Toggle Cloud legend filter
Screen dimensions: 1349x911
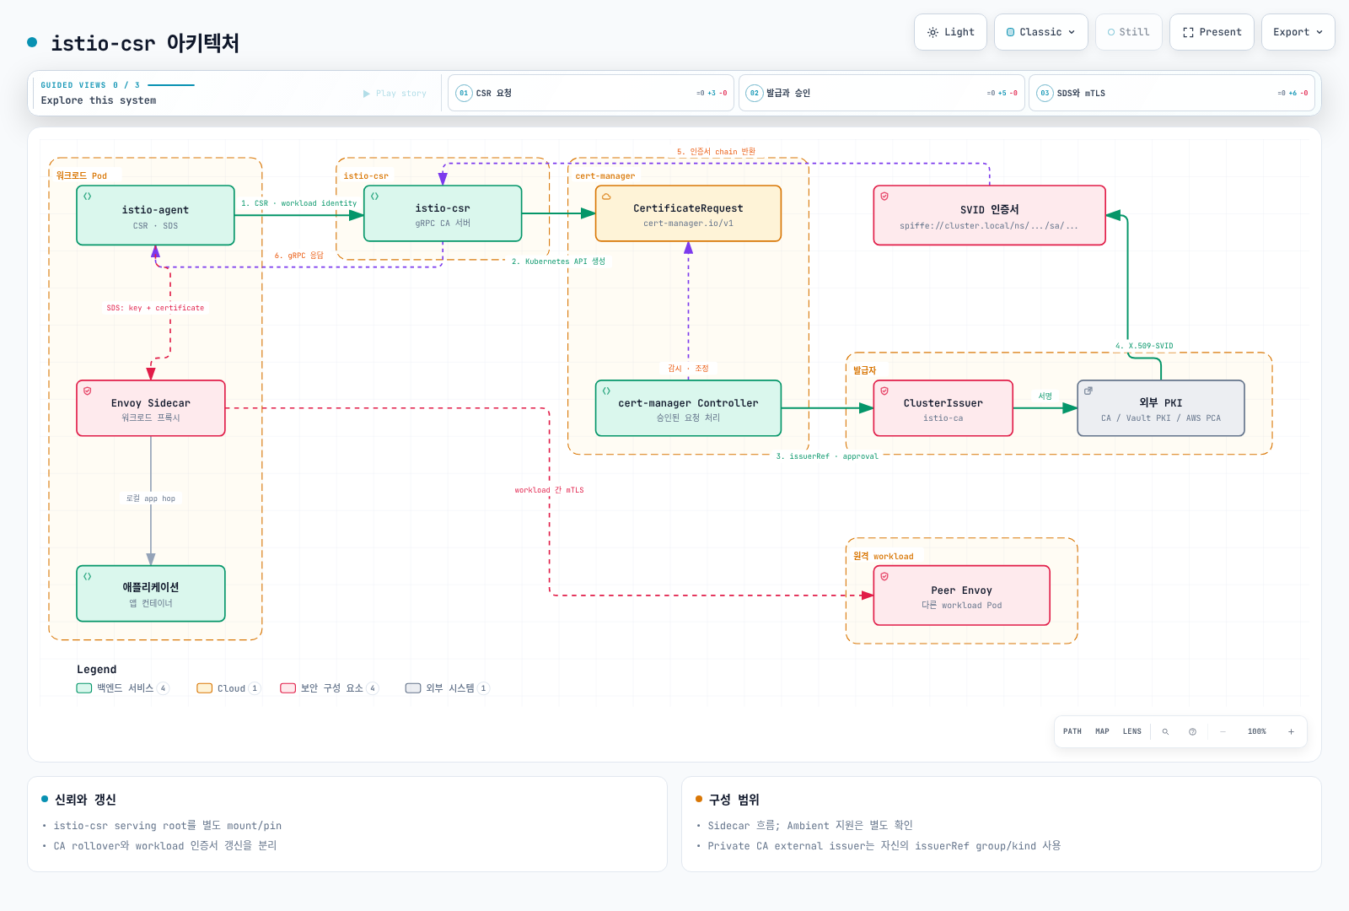coord(228,688)
